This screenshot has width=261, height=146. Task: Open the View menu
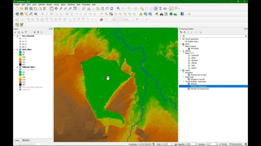[x=29, y=4]
